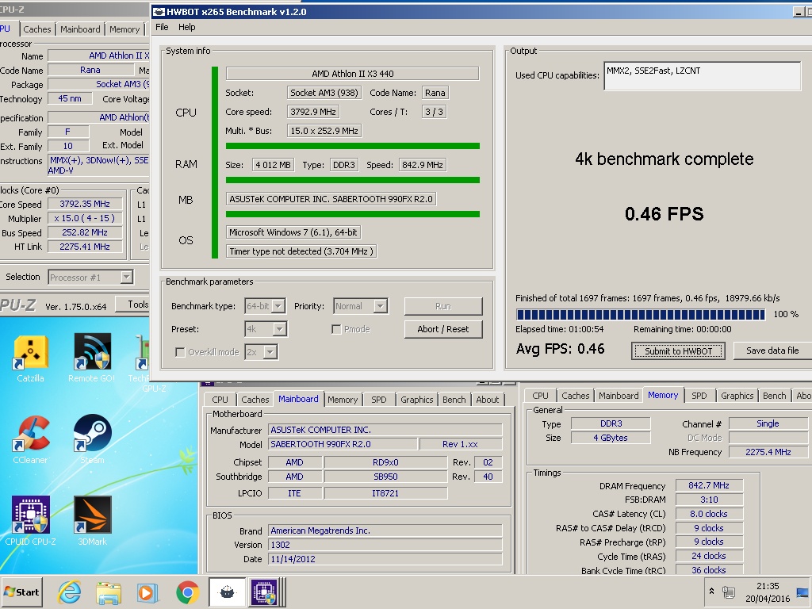The width and height of the screenshot is (812, 609).
Task: Click the Channel # Single value
Action: pyautogui.click(x=768, y=423)
